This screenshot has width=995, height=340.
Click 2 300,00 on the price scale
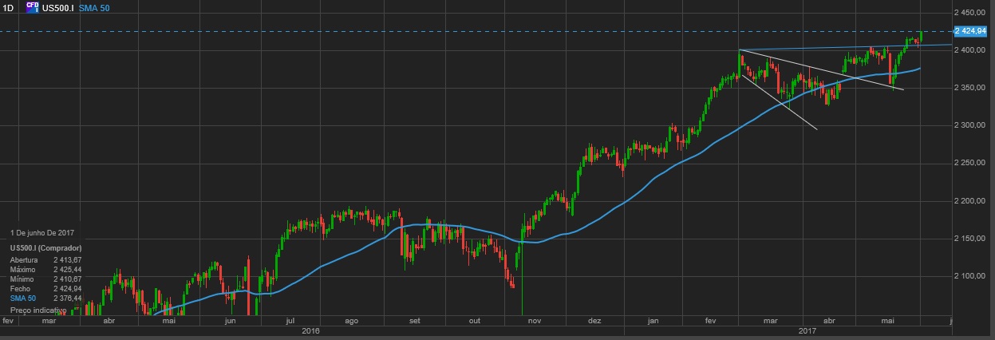pyautogui.click(x=973, y=125)
